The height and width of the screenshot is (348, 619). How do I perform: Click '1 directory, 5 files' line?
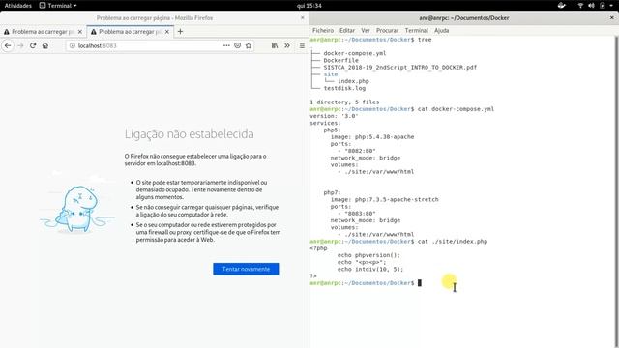[344, 102]
